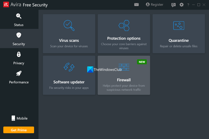
Task: Click the Firewall brick wall icon
Action: point(124,67)
